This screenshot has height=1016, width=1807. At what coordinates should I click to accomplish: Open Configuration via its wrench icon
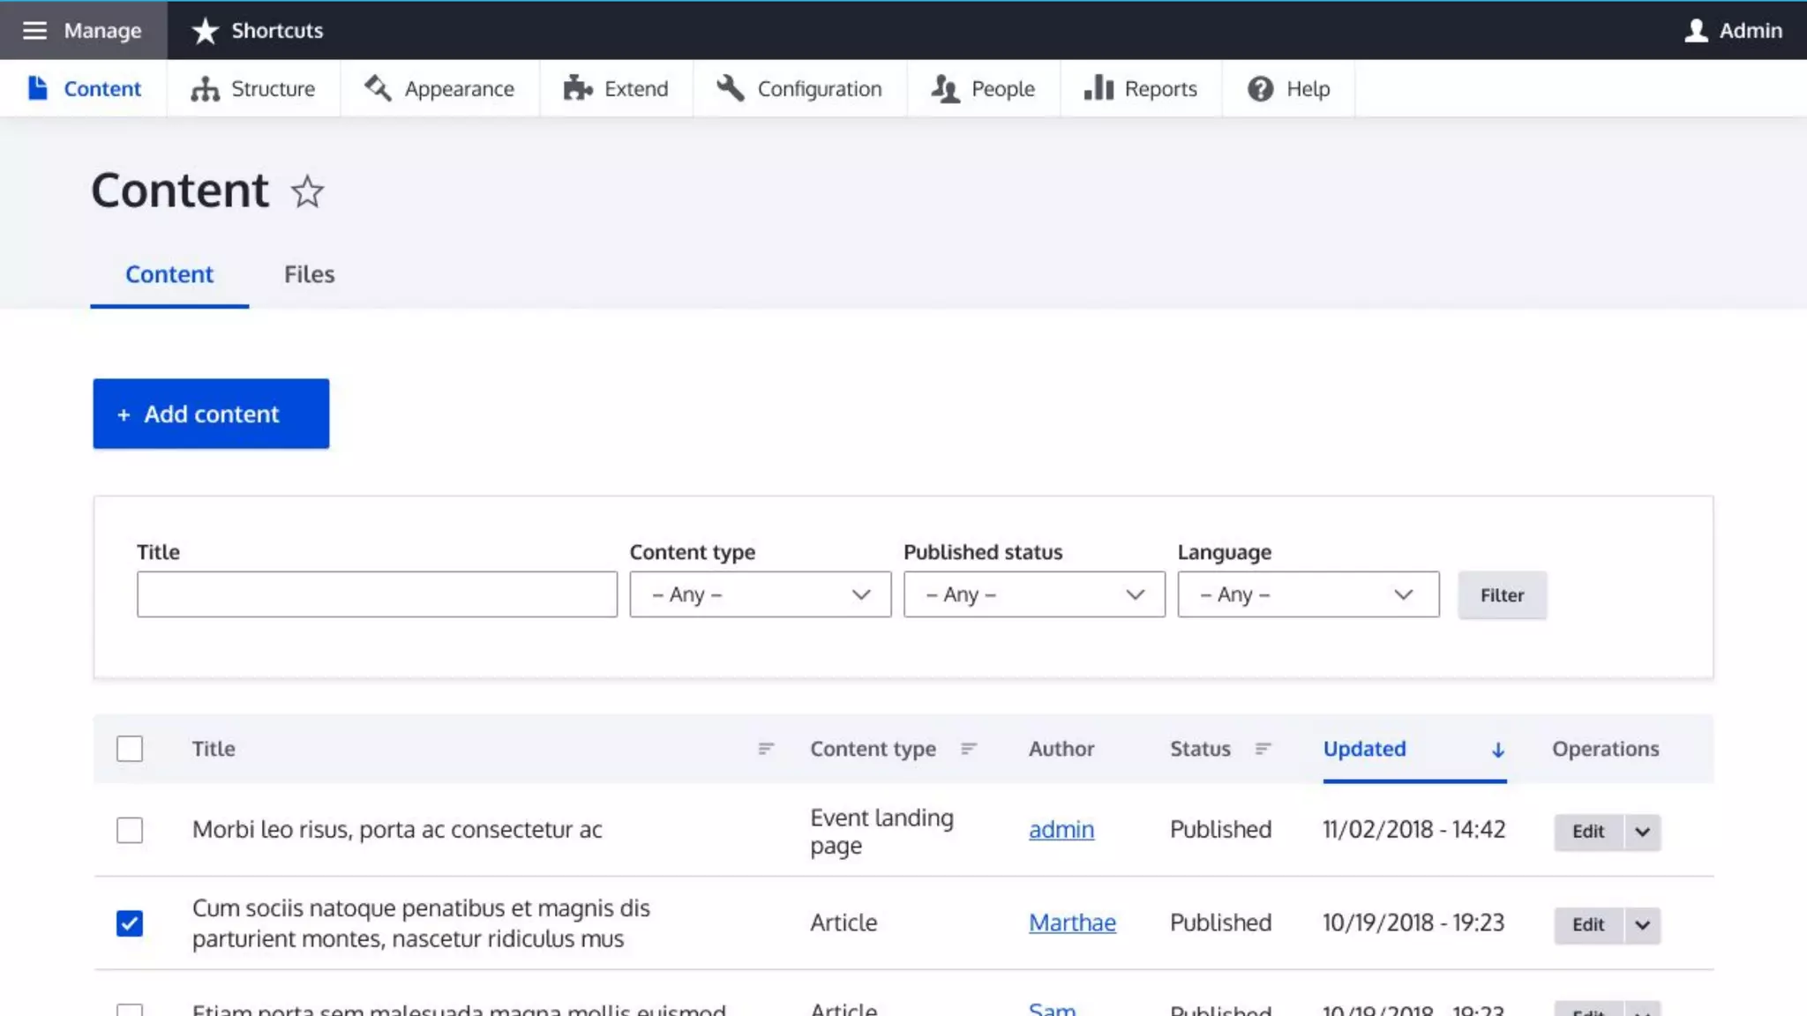731,88
